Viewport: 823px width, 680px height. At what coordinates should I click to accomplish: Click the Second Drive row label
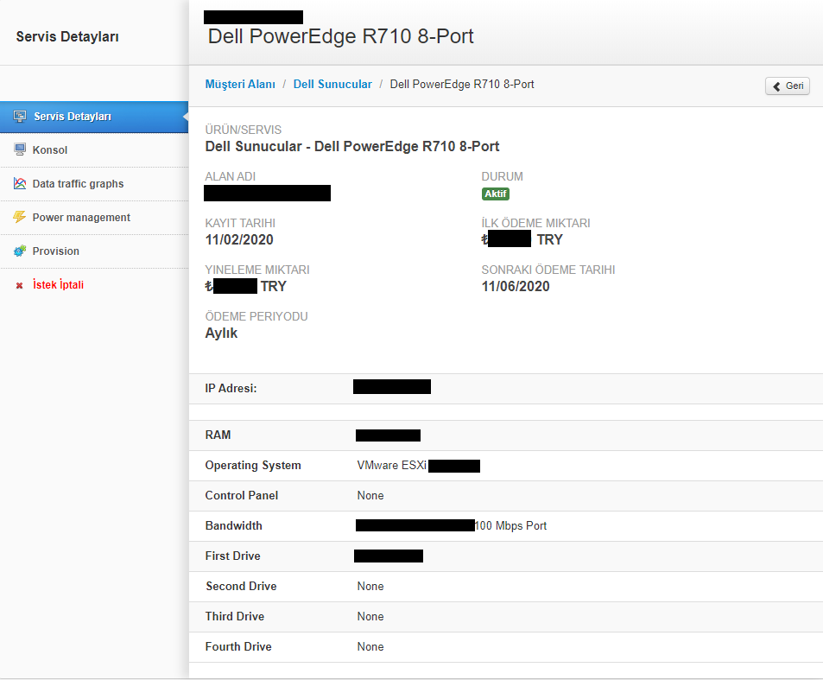(241, 587)
